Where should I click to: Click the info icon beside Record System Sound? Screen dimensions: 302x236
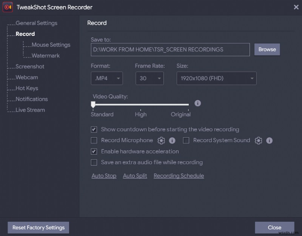(x=269, y=140)
